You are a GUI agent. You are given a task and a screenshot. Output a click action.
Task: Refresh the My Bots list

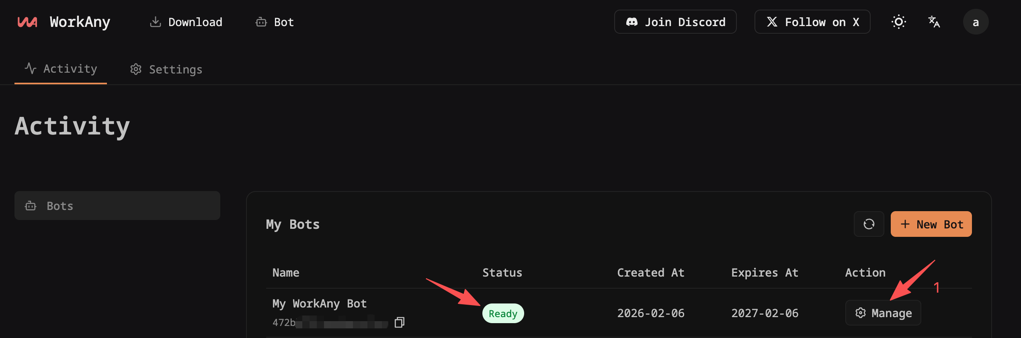[869, 224]
